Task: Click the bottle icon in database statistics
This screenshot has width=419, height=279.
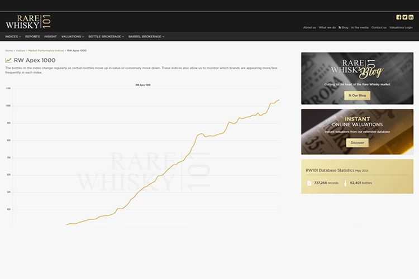Action: (345, 183)
